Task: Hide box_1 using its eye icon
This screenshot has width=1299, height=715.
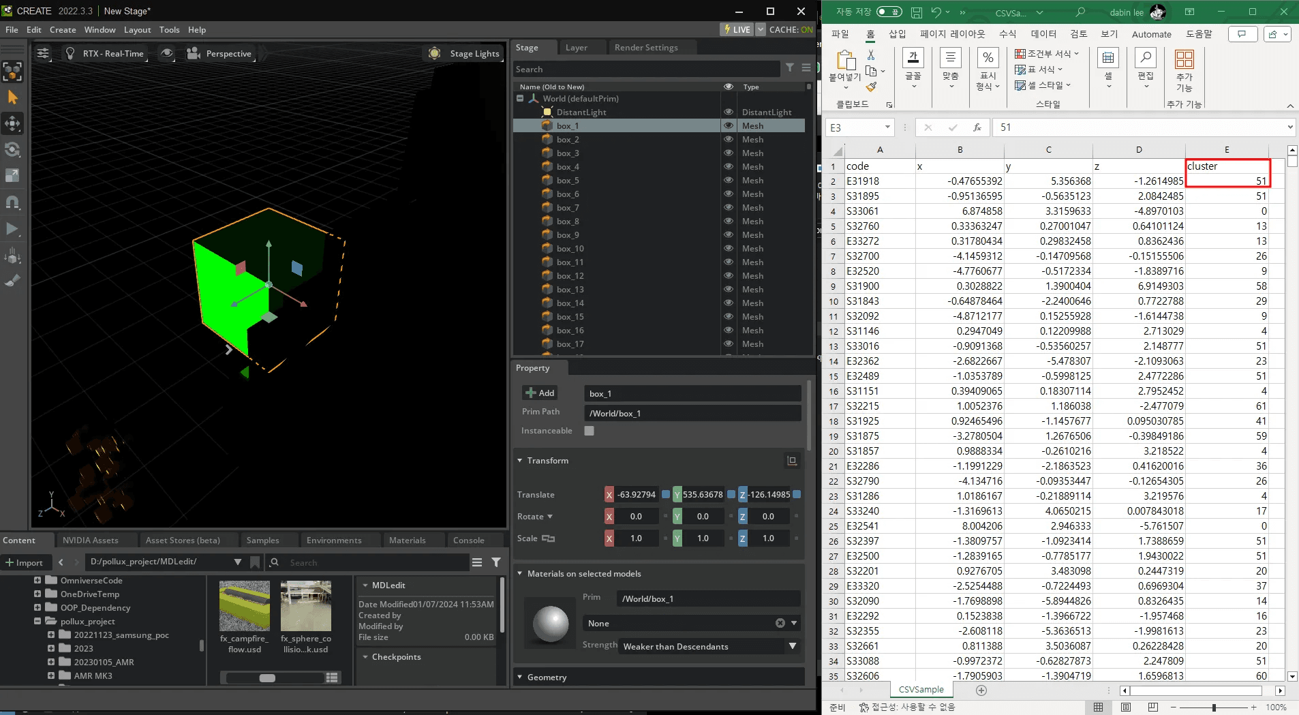Action: pyautogui.click(x=728, y=126)
